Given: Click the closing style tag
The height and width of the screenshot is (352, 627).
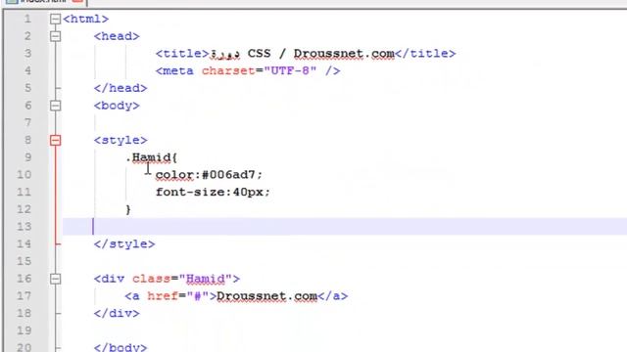Looking at the screenshot, I should click(x=124, y=243).
